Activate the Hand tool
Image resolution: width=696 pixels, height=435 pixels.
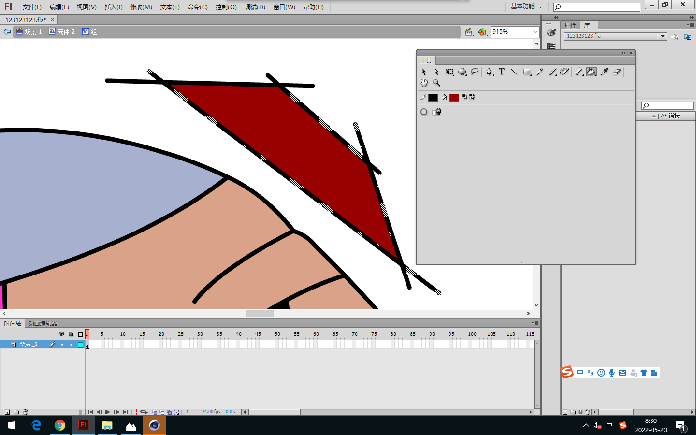[x=424, y=83]
